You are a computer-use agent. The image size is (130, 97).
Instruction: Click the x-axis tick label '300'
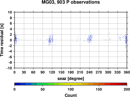pos(108,72)
